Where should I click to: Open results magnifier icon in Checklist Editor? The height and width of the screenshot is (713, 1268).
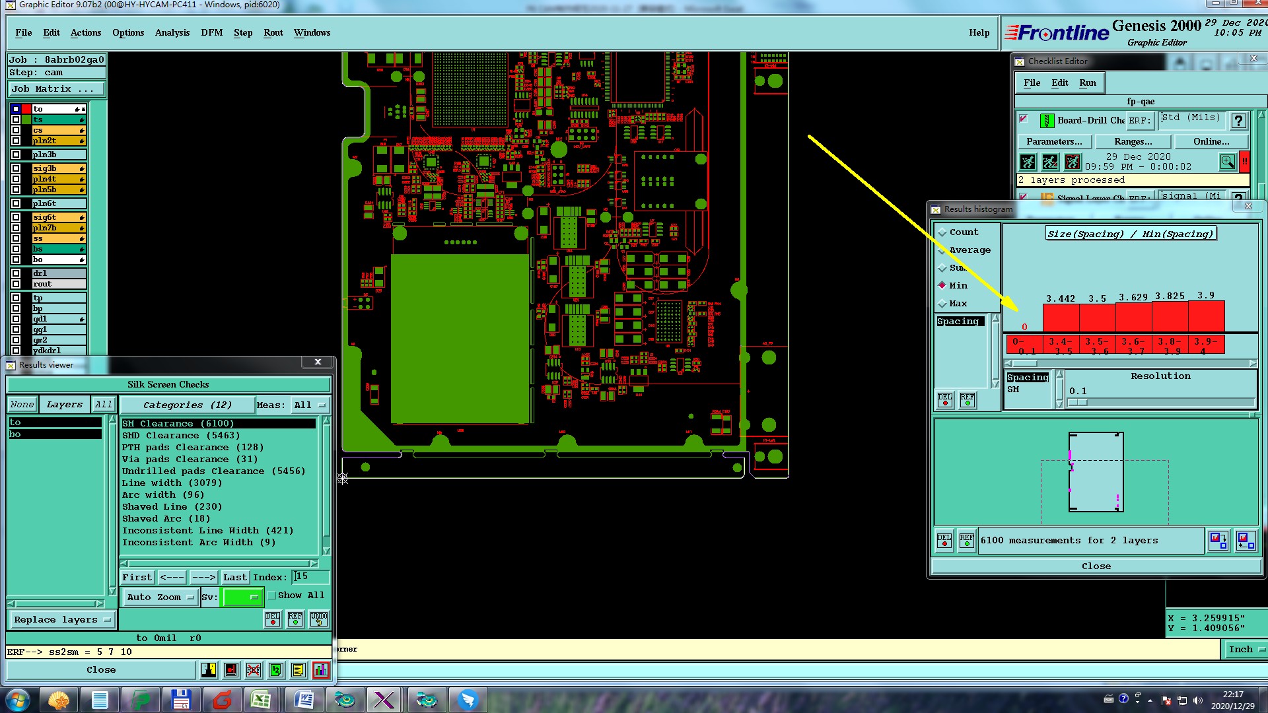tap(1228, 162)
